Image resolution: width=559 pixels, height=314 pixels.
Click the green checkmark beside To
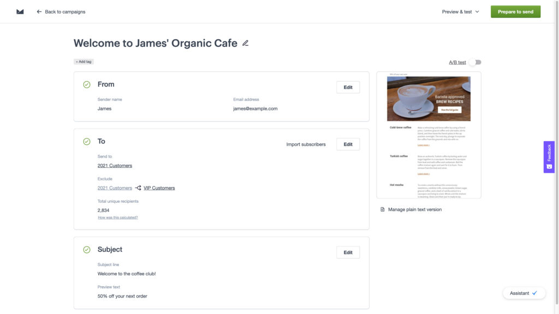[87, 142]
